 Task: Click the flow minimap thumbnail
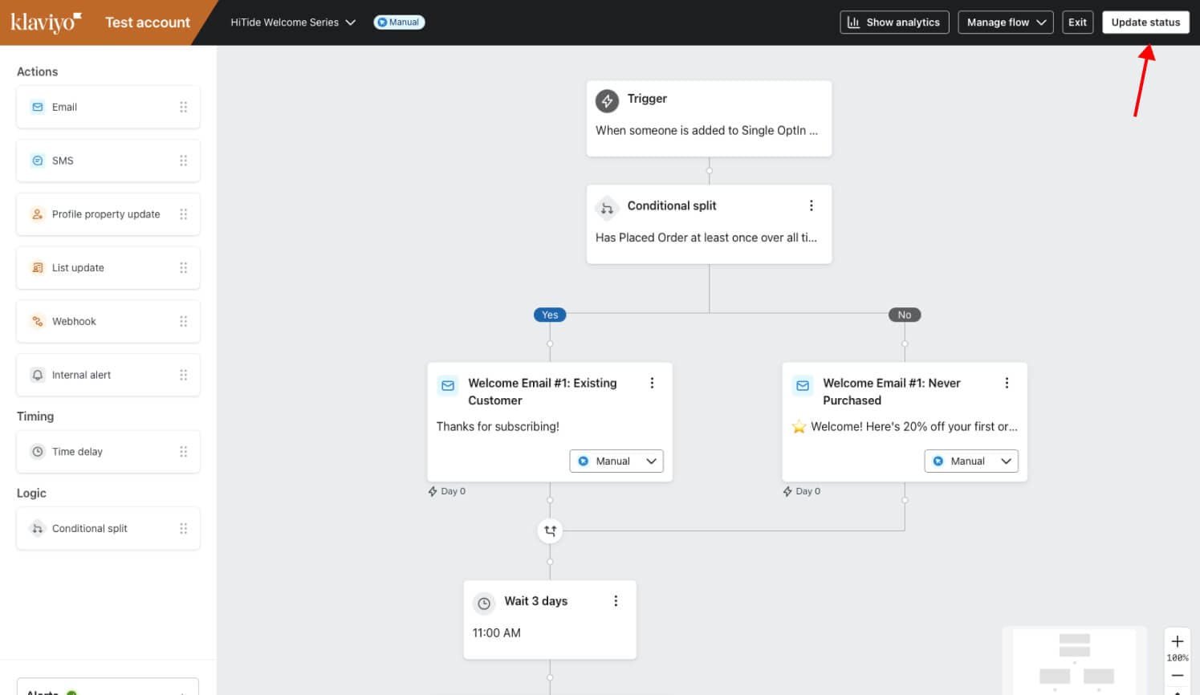[1074, 660]
